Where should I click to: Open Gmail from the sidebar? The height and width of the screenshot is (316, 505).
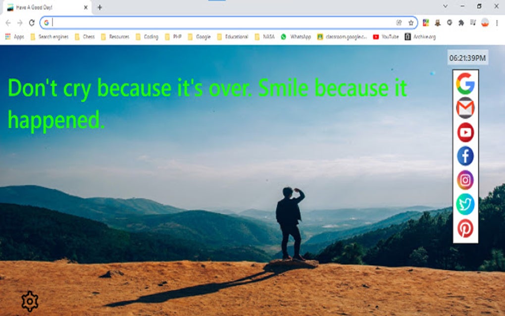(x=464, y=108)
